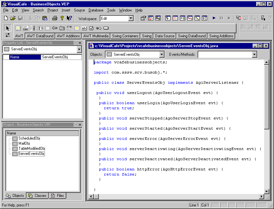Screen dimensions: 274x209
Task: Open the Messages window exclamation icon
Action: click(x=205, y=18)
